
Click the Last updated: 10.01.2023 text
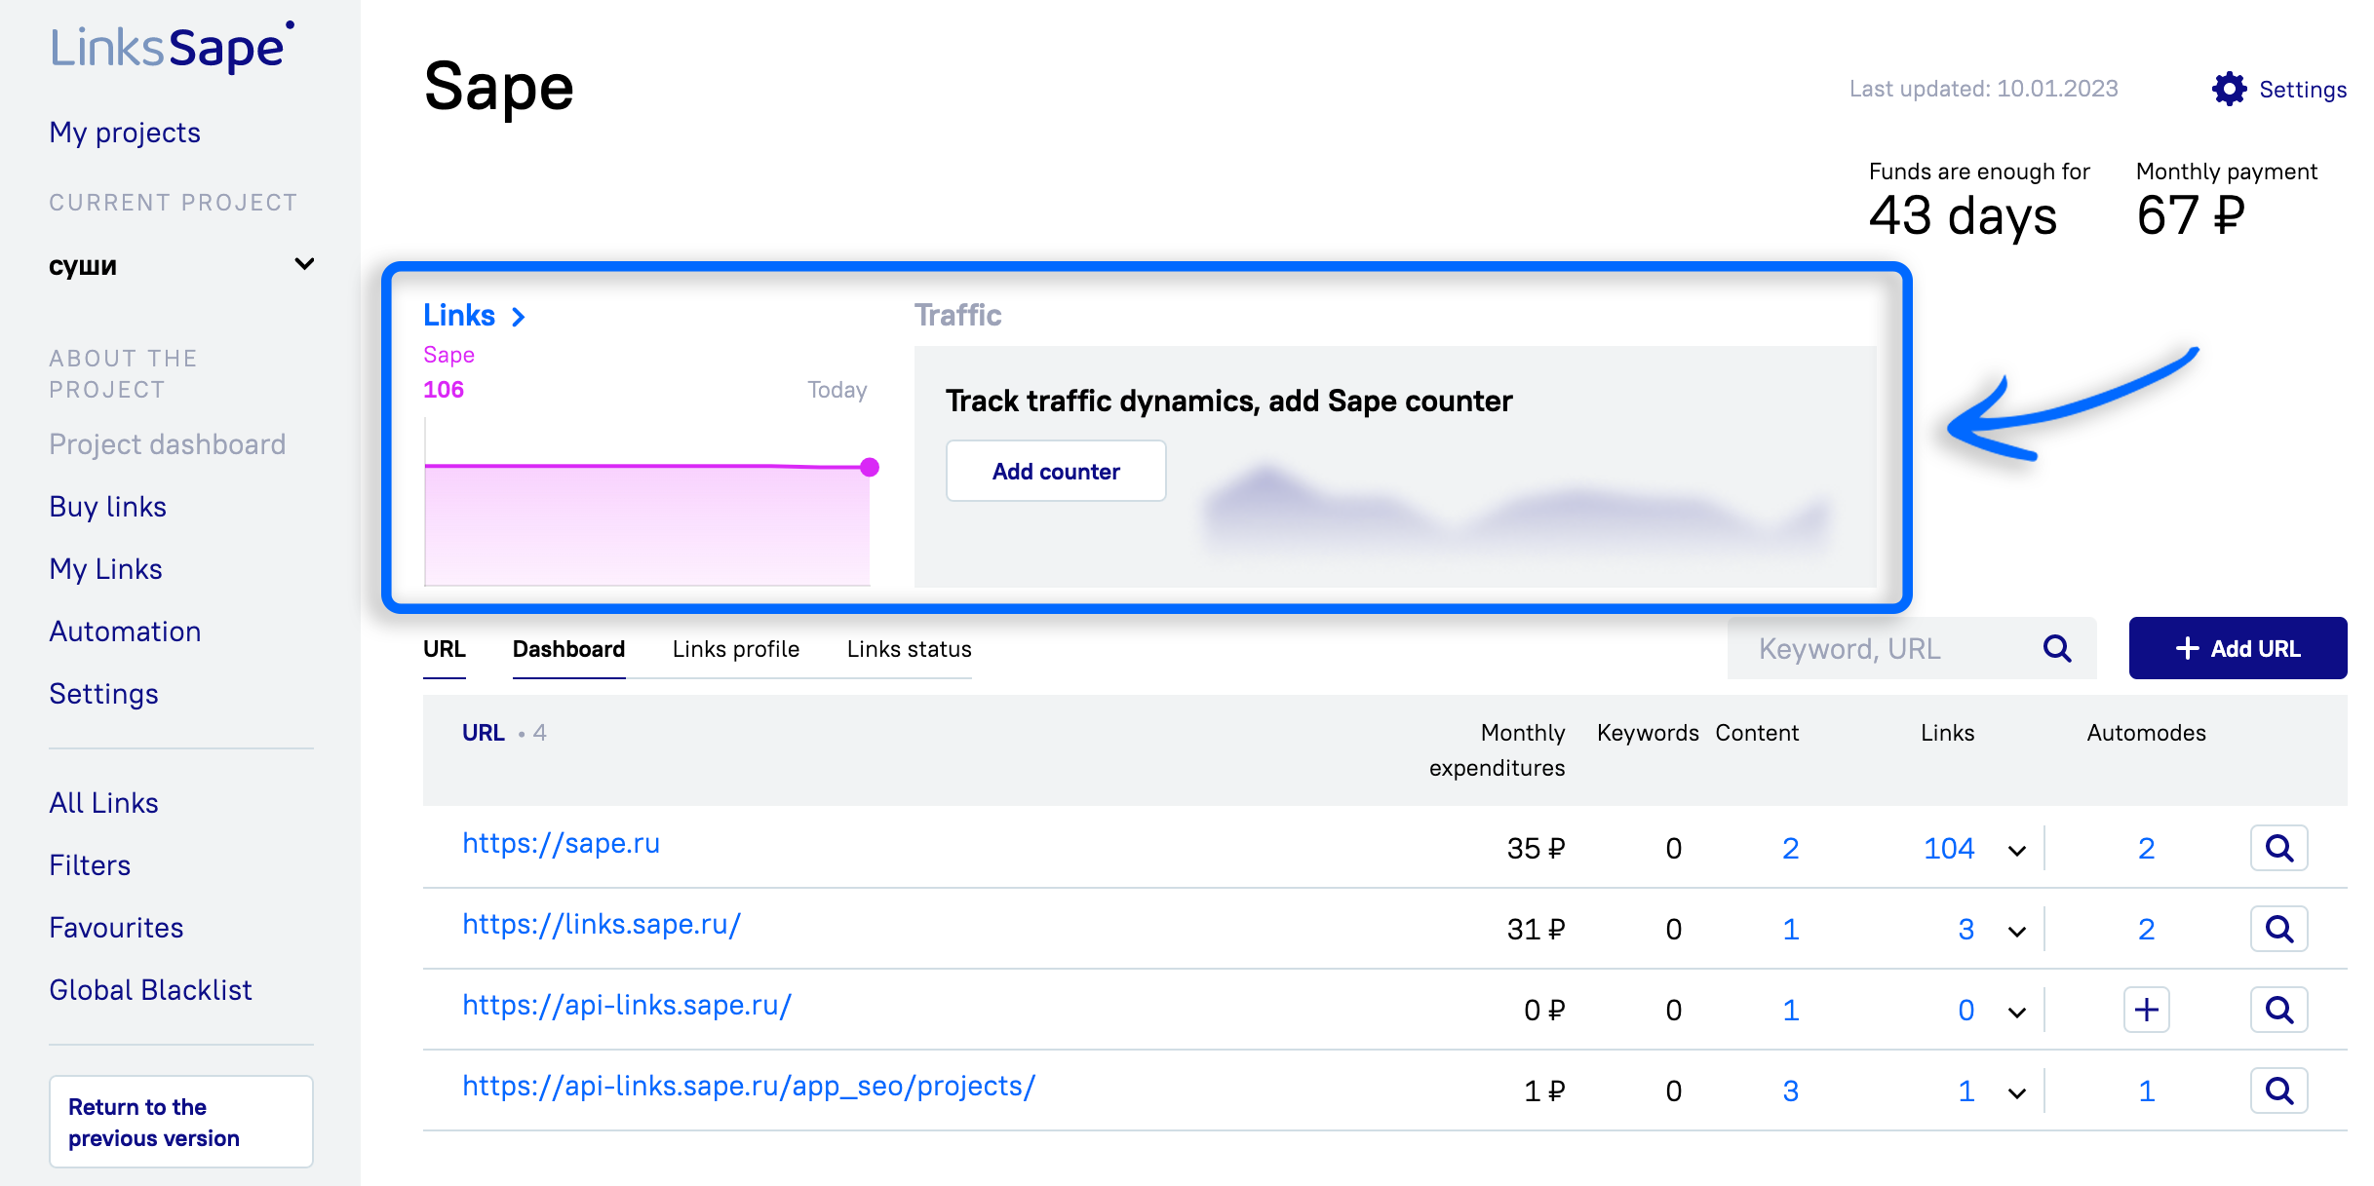1983,89
